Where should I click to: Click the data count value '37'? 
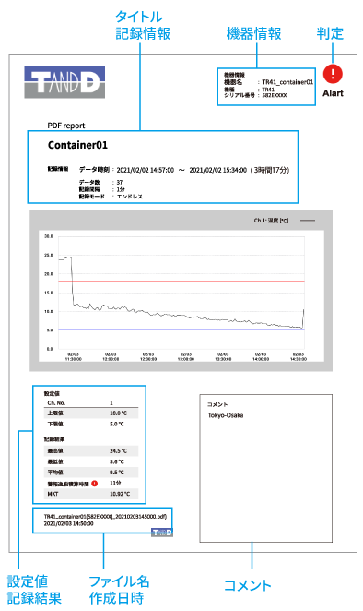pyautogui.click(x=120, y=182)
